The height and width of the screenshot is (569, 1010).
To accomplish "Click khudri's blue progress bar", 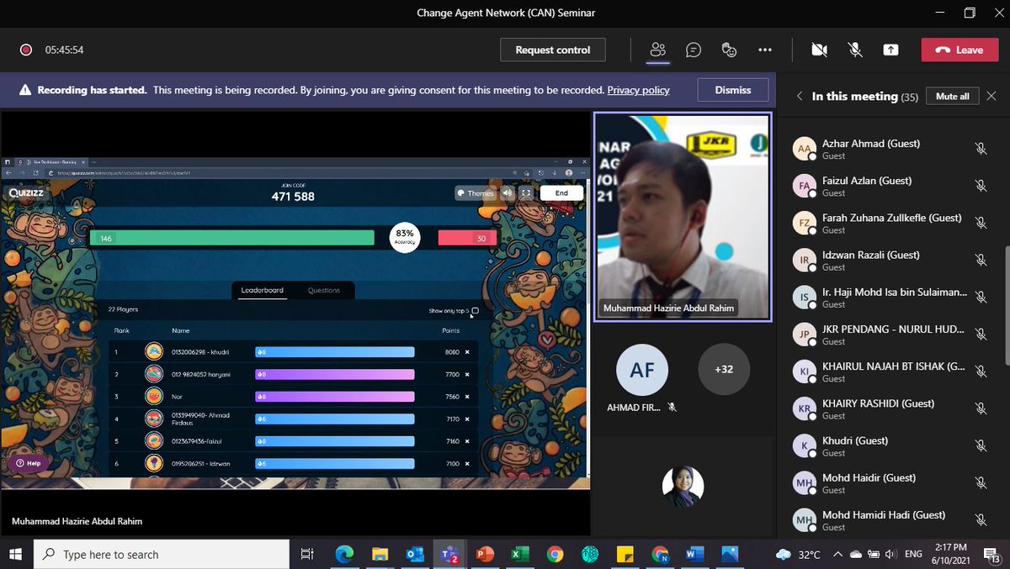I will tap(335, 352).
